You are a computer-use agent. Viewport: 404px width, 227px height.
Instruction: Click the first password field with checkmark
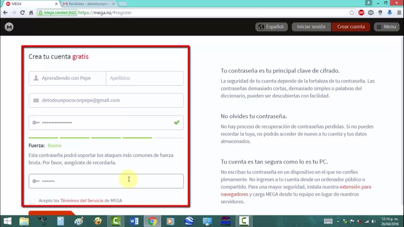(x=106, y=122)
